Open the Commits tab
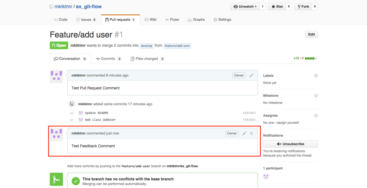Viewport: 367px width, 188px height. pyautogui.click(x=109, y=59)
